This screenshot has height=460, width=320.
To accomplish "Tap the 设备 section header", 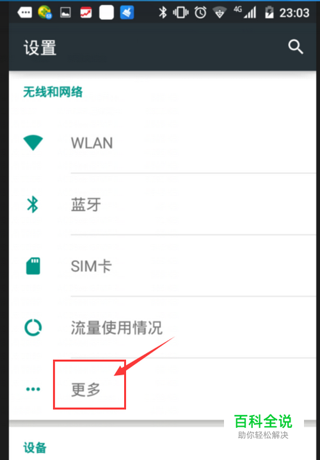I will coord(35,448).
